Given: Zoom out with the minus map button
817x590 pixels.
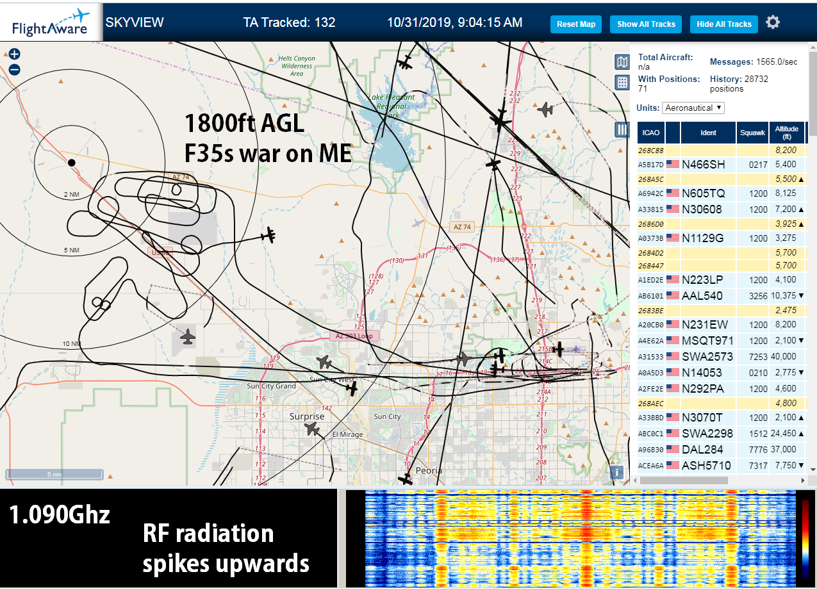Looking at the screenshot, I should point(15,70).
